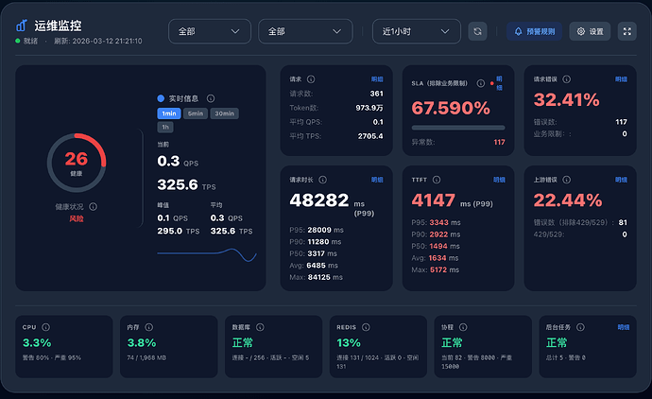
Task: View 明细 details for TTFT
Action: (x=500, y=180)
